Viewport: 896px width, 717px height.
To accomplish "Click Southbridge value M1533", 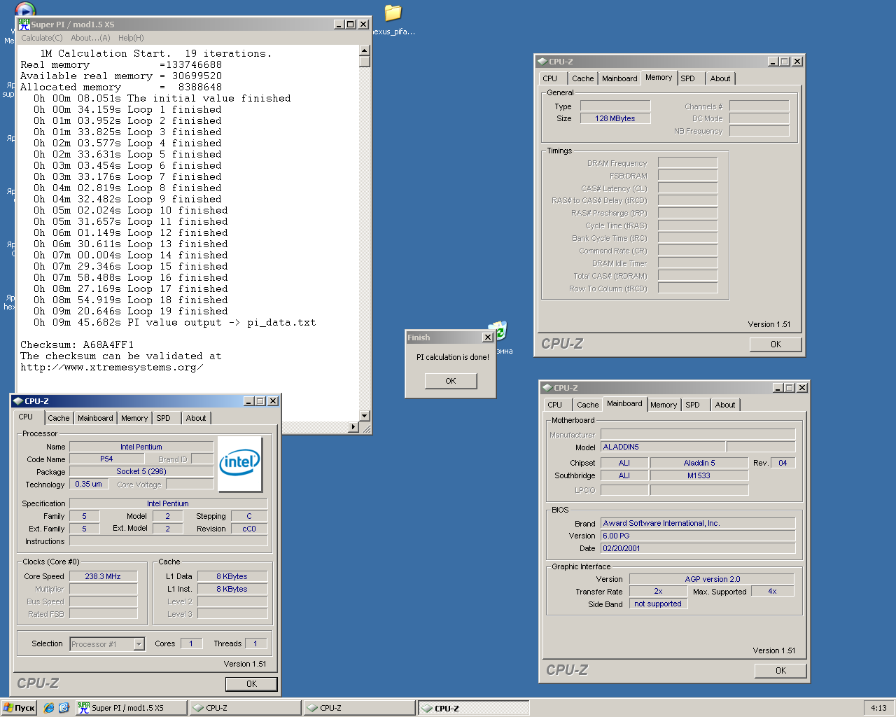I will [699, 475].
